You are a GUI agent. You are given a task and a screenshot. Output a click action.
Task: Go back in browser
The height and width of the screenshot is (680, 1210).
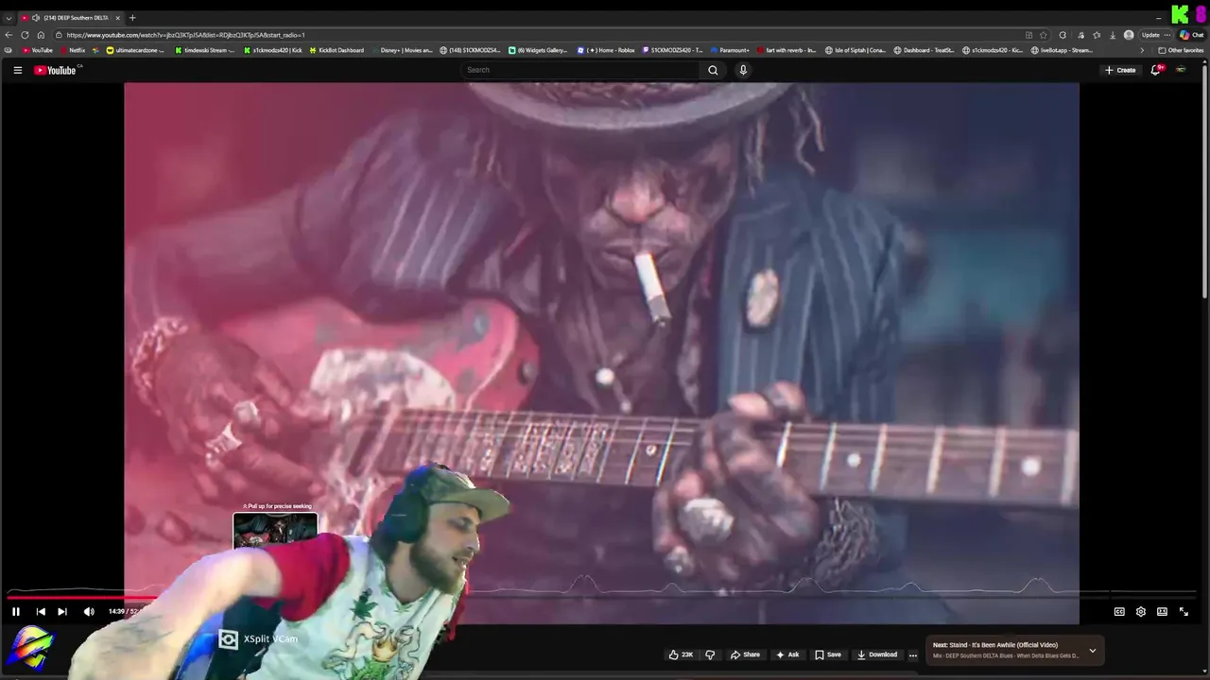(9, 35)
